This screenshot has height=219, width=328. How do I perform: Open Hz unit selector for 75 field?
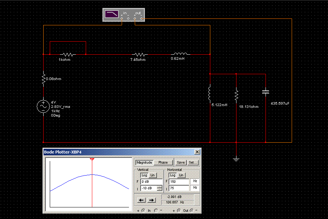[195, 188]
